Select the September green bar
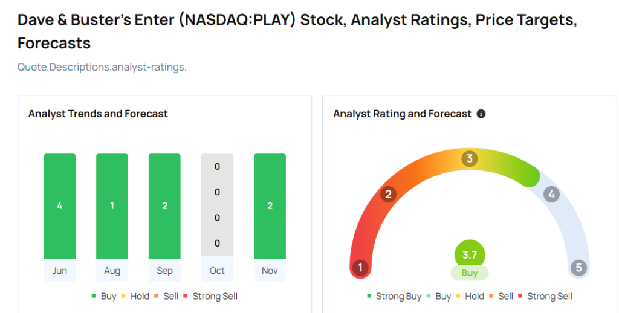Image resolution: width=619 pixels, height=313 pixels. pyautogui.click(x=164, y=206)
